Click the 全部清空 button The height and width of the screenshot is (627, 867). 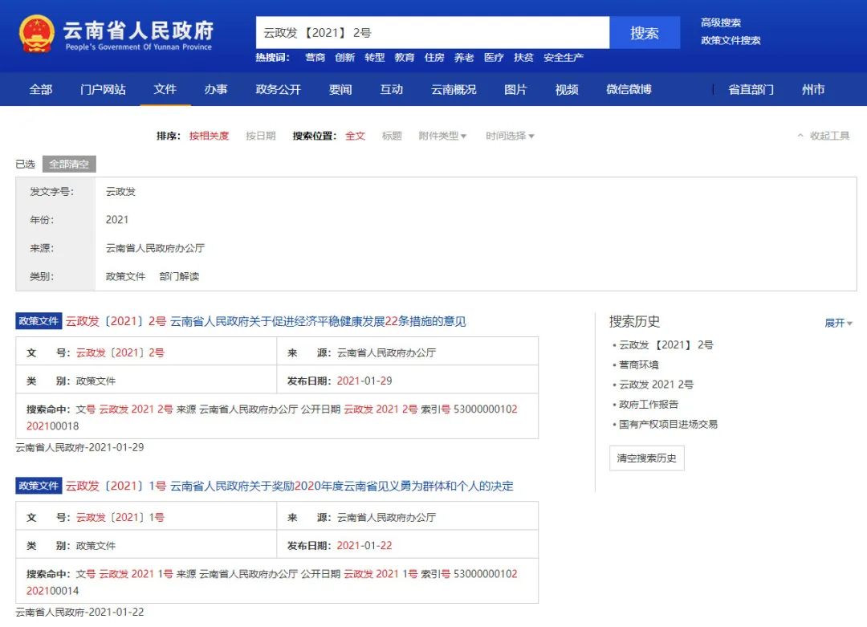pyautogui.click(x=69, y=164)
